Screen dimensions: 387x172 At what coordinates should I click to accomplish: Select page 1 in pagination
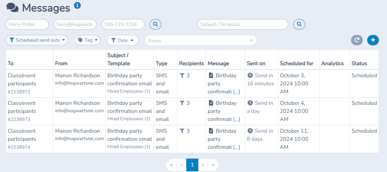click(192, 165)
